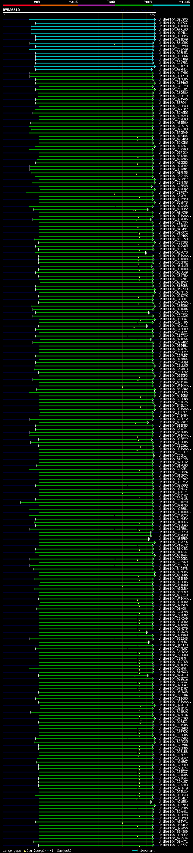
Task: Select the UniRef100_A5VEU0 label
Action: (x=173, y=802)
